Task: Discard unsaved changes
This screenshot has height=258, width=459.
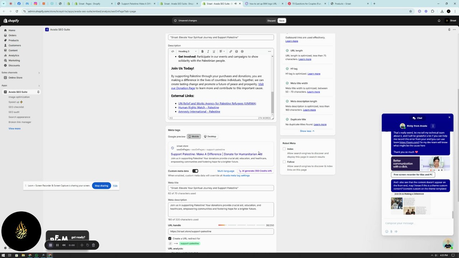Action: pos(271,21)
